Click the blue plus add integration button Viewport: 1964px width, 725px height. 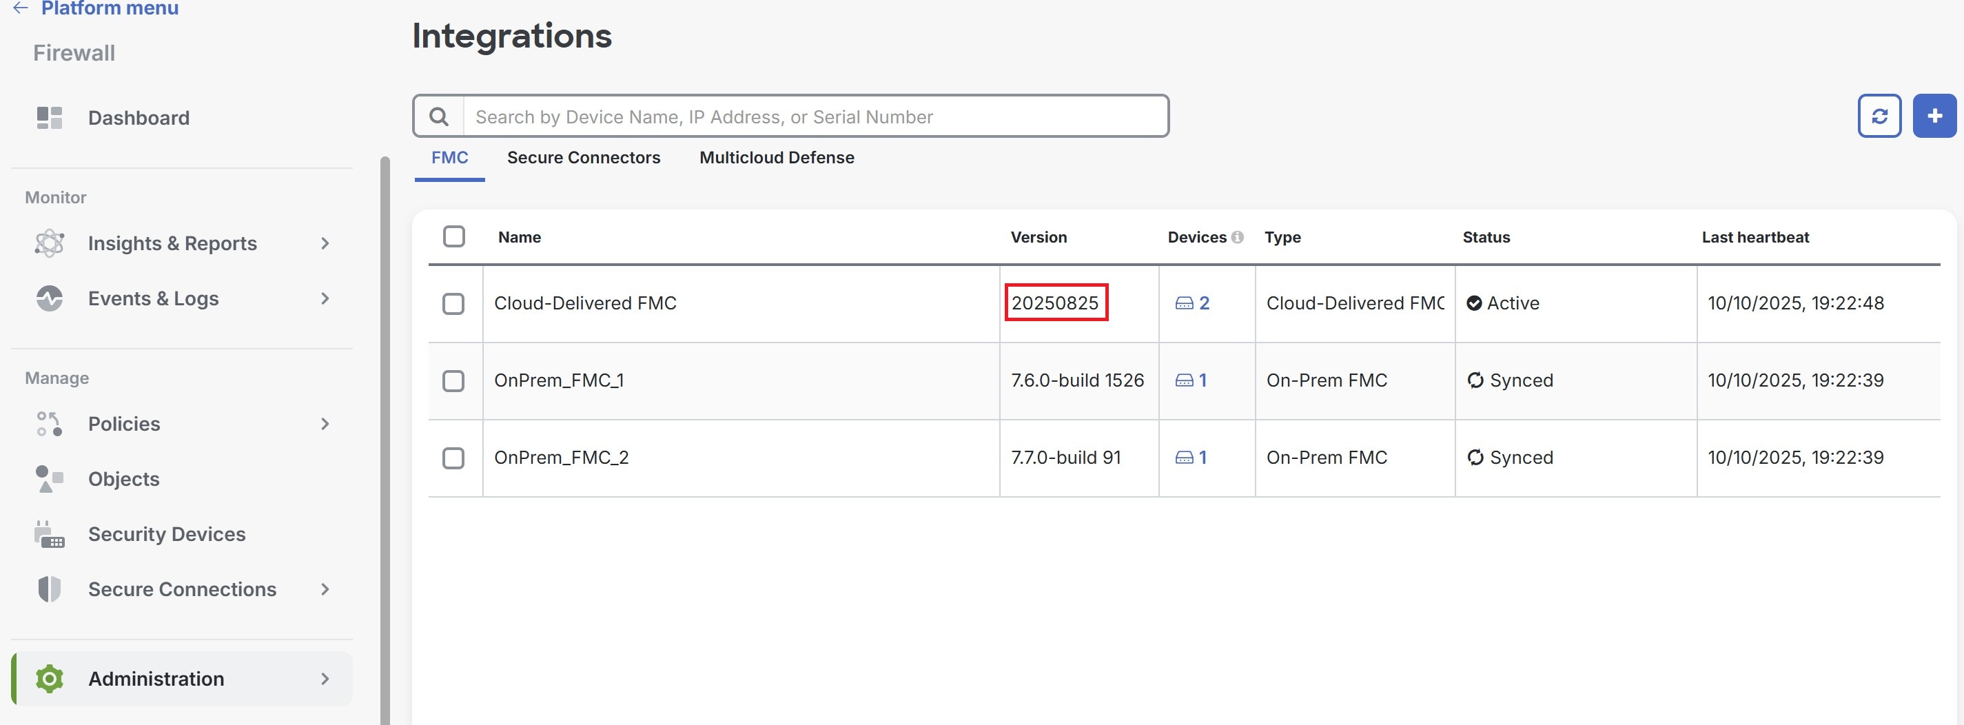[1934, 116]
